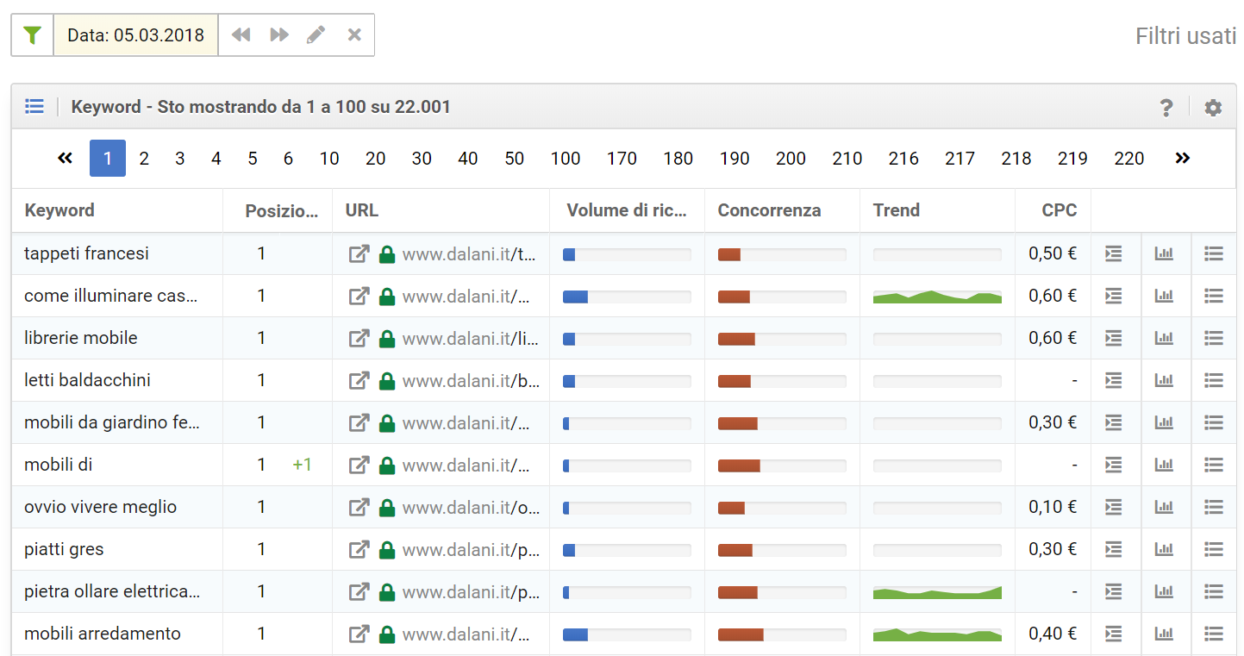Image resolution: width=1244 pixels, height=656 pixels.
Task: Click the 0,40 € CPC value
Action: (x=1053, y=634)
